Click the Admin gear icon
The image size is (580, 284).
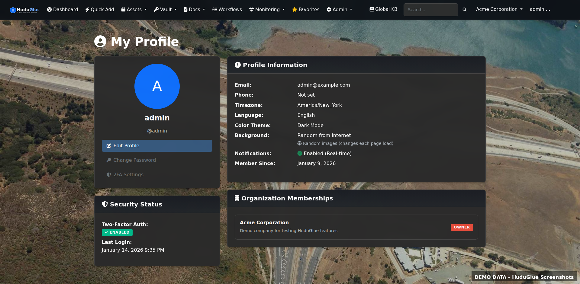(x=329, y=10)
